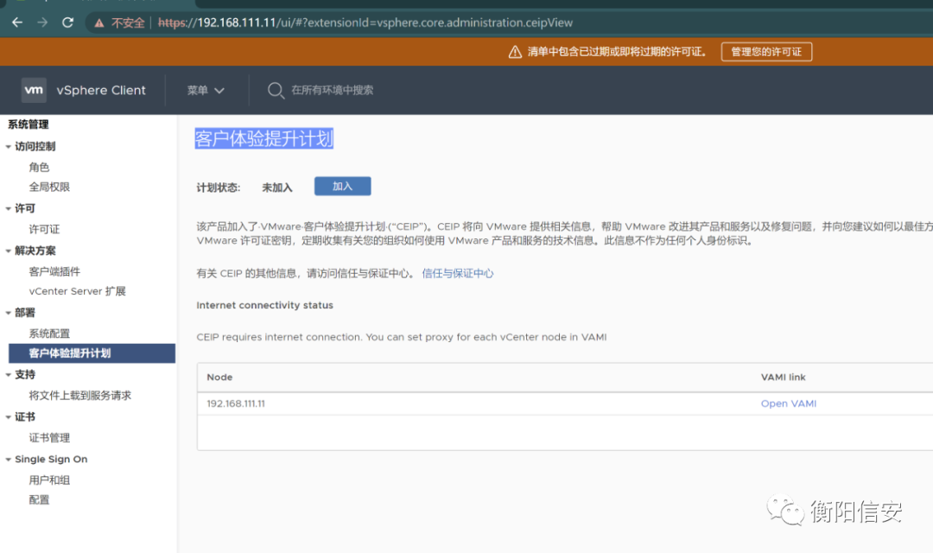
Task: Collapse the 支持 tree section
Action: (x=9, y=374)
